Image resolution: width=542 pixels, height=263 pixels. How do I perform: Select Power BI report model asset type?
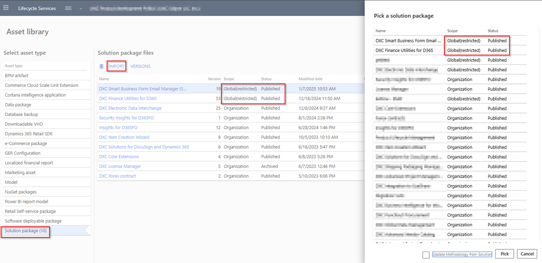[26, 201]
